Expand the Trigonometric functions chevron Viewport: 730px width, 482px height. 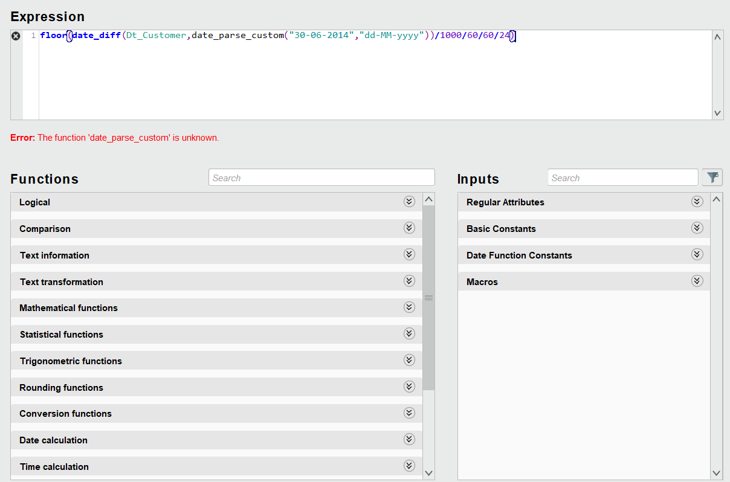409,360
